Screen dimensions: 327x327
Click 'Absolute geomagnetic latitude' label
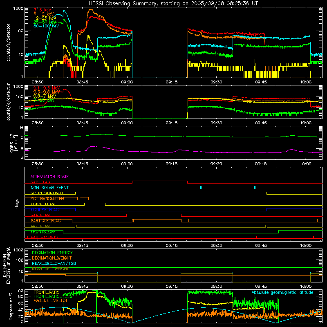click(282, 292)
